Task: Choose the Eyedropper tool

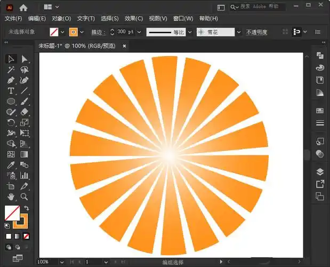Action: [11, 165]
